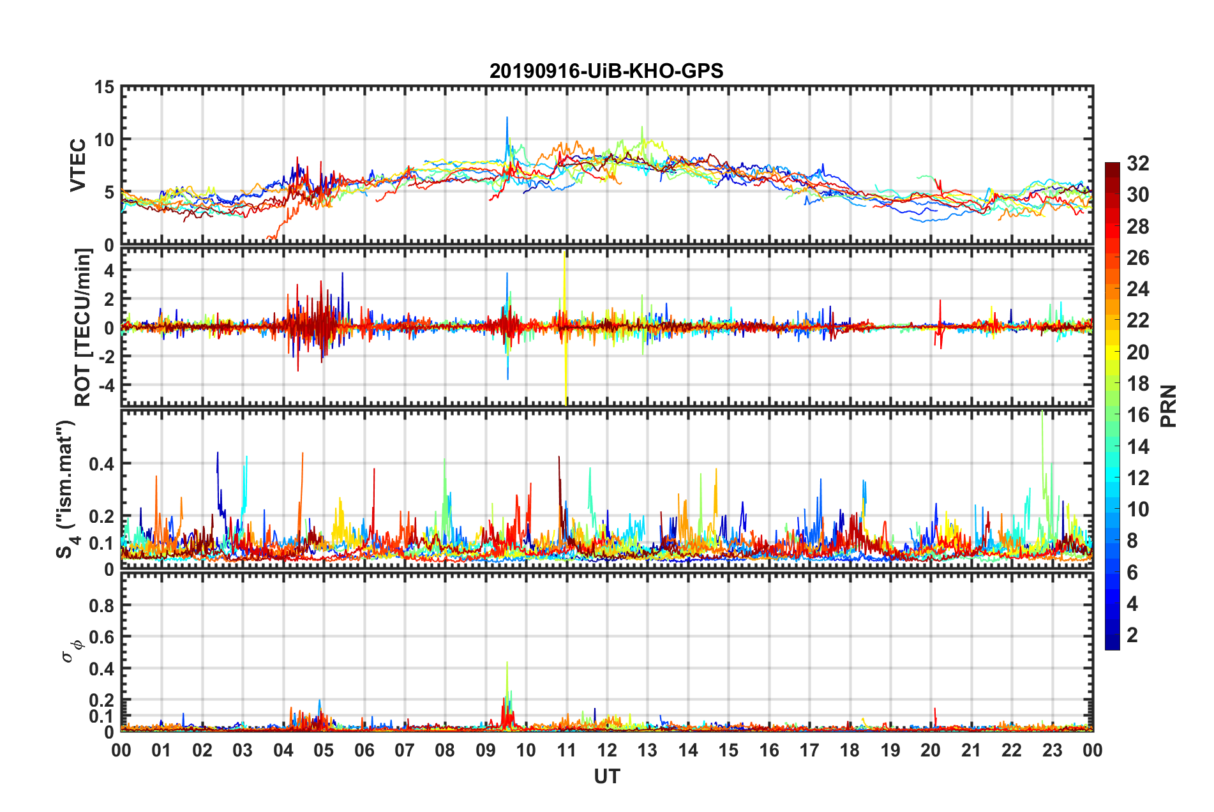
Task: Select x-axis tick label "05"
Action: point(324,750)
